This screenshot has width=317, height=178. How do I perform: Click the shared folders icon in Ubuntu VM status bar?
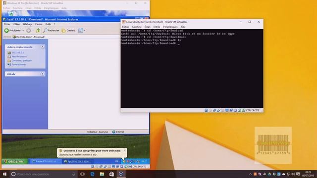(223, 110)
